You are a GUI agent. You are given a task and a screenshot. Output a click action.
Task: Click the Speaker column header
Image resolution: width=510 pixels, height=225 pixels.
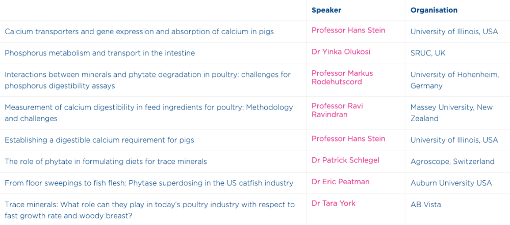(x=326, y=10)
